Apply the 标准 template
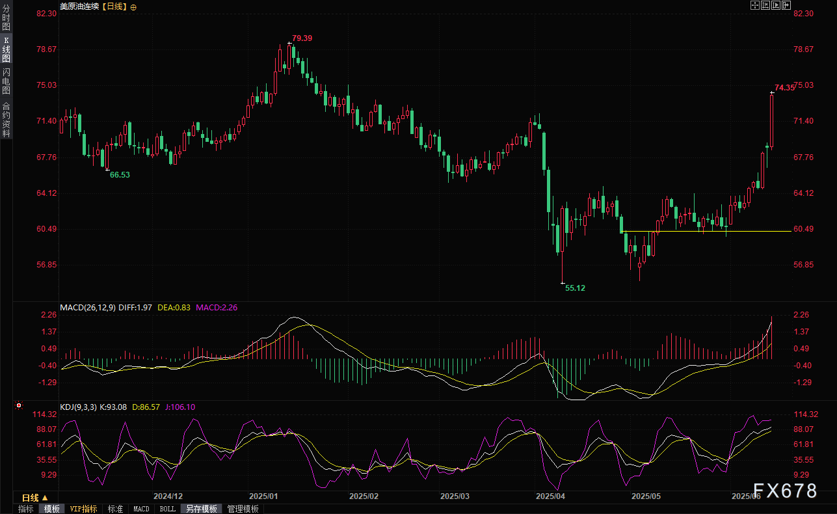The height and width of the screenshot is (514, 837). pyautogui.click(x=115, y=509)
